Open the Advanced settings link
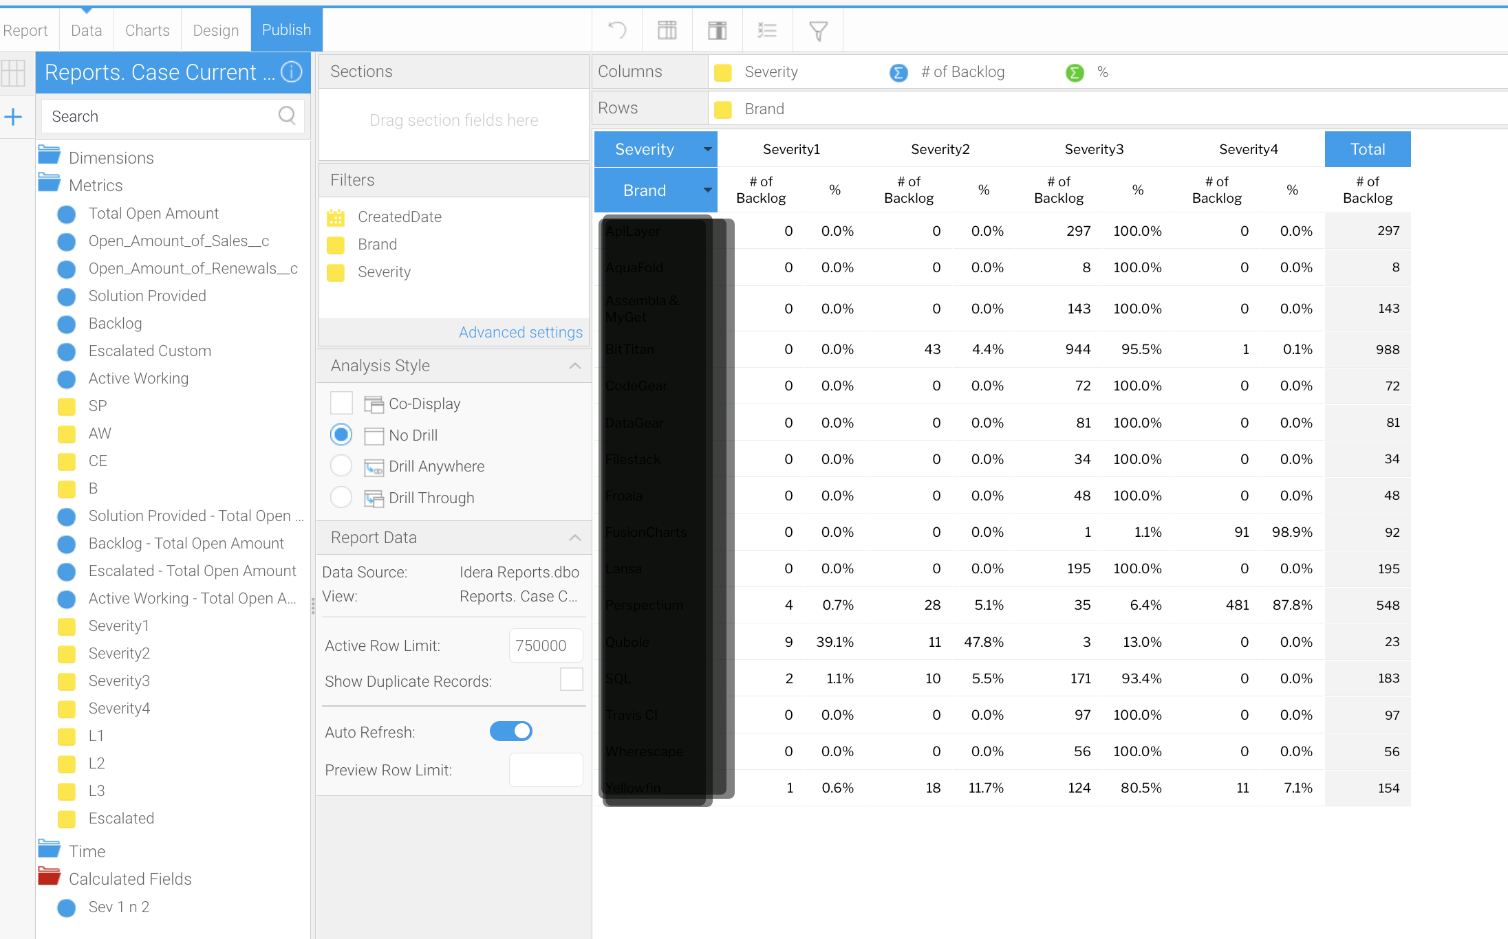1508x939 pixels. 521,333
